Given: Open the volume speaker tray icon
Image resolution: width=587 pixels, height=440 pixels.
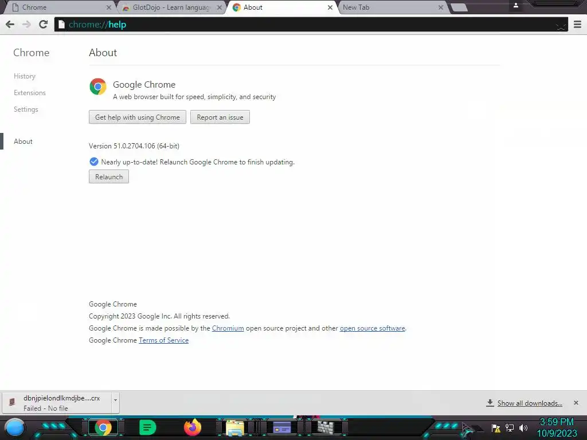Looking at the screenshot, I should coord(523,427).
